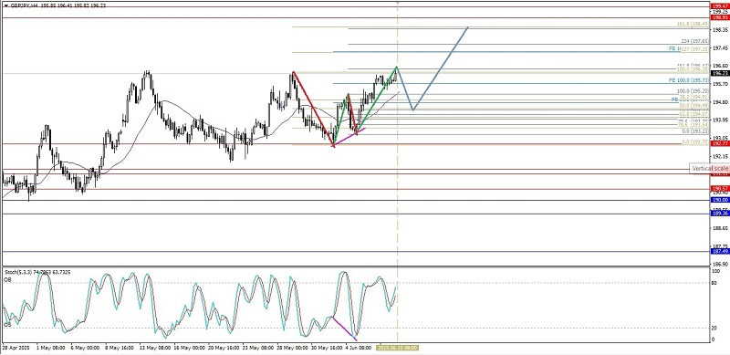
Task: Click the 80 level on stochastic scale
Action: pos(714,282)
